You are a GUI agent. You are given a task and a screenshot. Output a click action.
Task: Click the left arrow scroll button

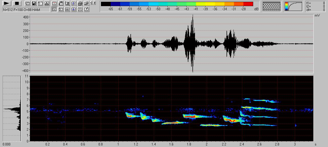tap(91, 3)
